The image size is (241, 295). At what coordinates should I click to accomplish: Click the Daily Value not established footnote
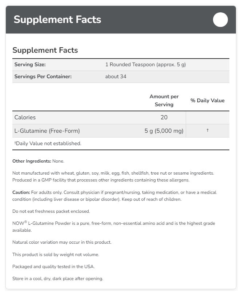(x=48, y=143)
